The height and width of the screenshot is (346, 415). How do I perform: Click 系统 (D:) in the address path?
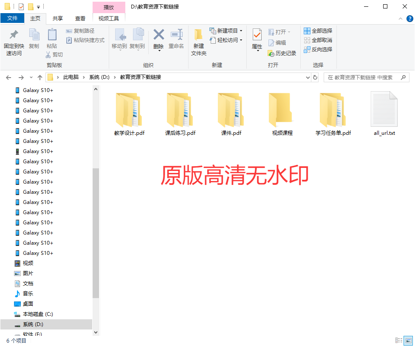click(99, 77)
